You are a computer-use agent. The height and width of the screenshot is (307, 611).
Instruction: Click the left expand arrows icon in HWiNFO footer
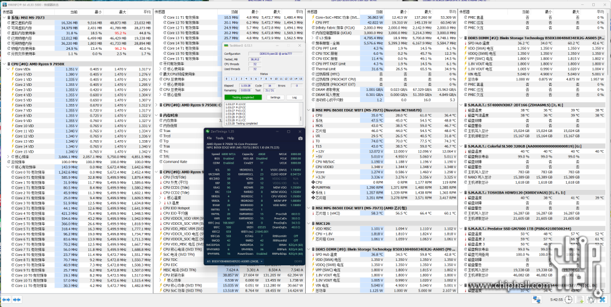click(x=6, y=300)
